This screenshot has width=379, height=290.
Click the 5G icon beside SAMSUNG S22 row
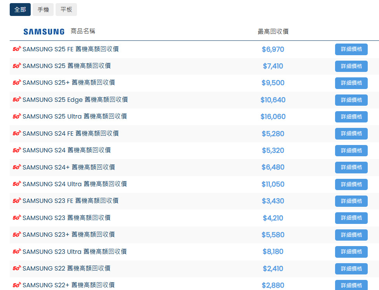tap(17, 269)
